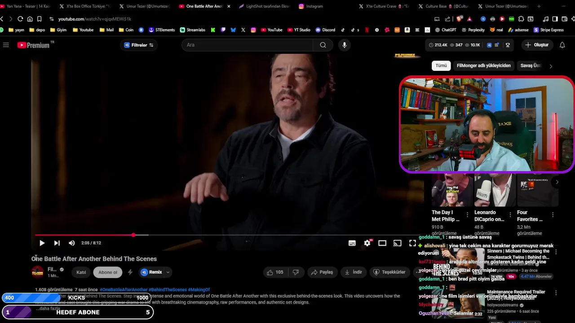
Task: Switch to the Instagram browser tab
Action: [314, 6]
